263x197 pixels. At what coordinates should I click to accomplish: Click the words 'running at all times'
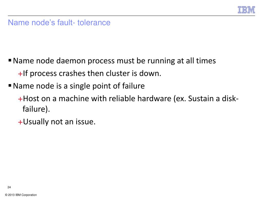click(x=182, y=61)
